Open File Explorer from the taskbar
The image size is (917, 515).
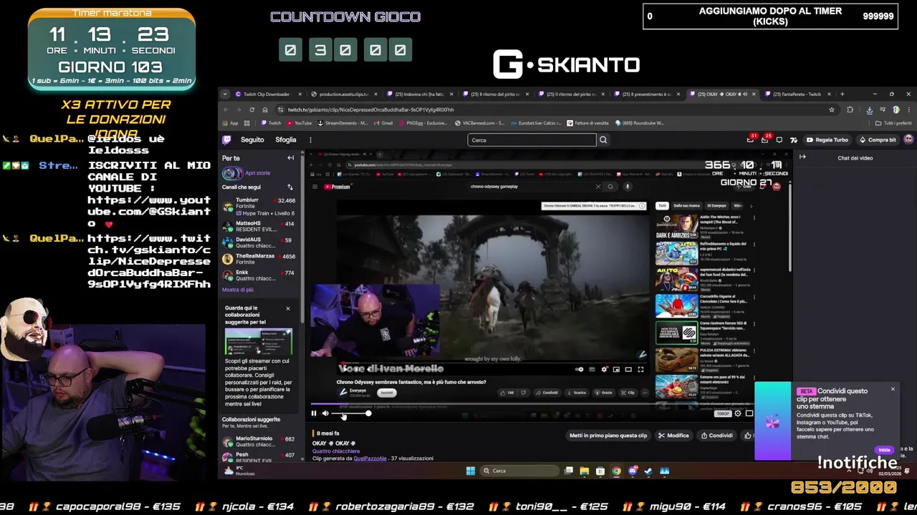coord(585,471)
